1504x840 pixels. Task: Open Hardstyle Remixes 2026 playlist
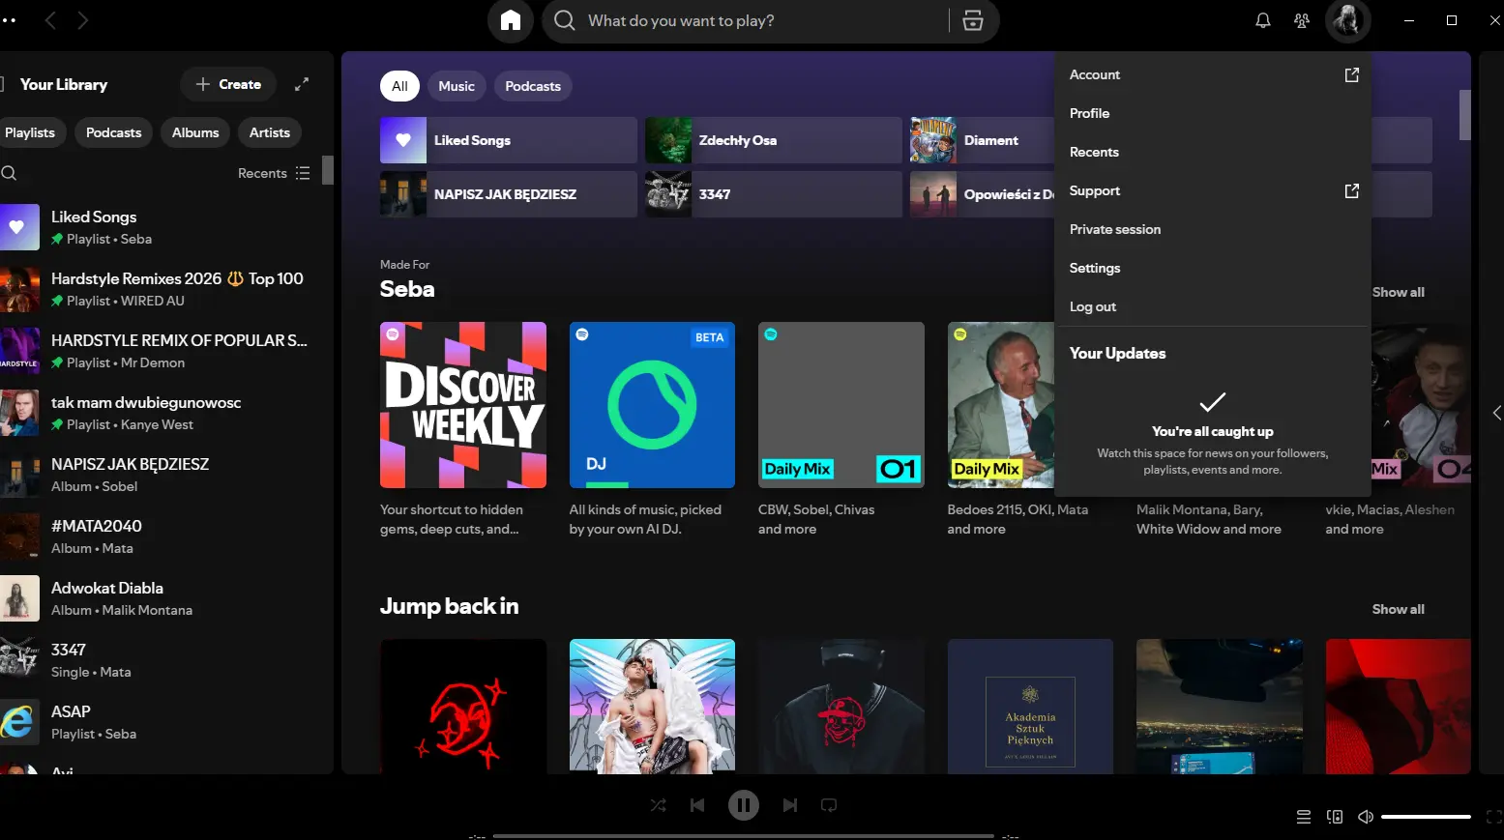[x=161, y=289]
